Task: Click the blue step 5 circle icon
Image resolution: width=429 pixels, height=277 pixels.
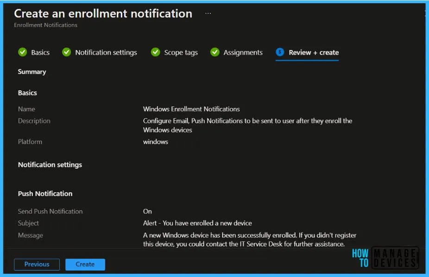Action: click(280, 52)
